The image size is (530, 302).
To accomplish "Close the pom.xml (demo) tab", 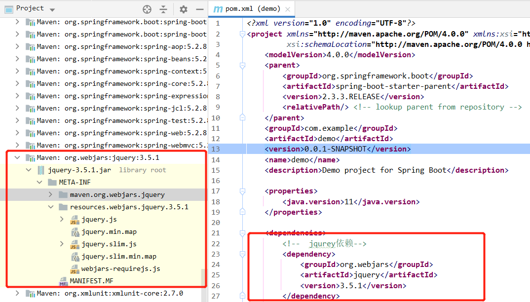I will [288, 9].
